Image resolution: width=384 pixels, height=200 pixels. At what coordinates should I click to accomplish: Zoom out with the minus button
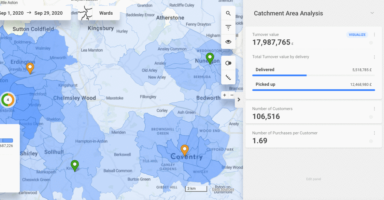click(x=232, y=95)
